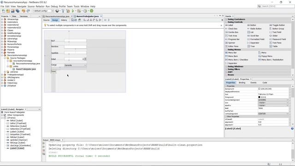Viewport: 295px width, 166px height.
Task: Select the Label component in Palette
Action: click(x=229, y=25)
